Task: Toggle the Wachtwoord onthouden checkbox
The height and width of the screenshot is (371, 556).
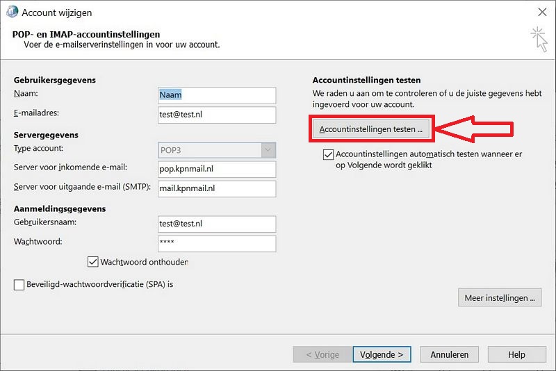Action: [x=93, y=262]
